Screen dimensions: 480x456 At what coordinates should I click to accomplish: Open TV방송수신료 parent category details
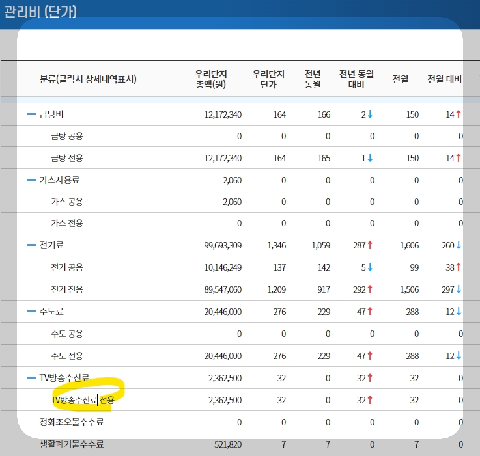click(x=64, y=378)
